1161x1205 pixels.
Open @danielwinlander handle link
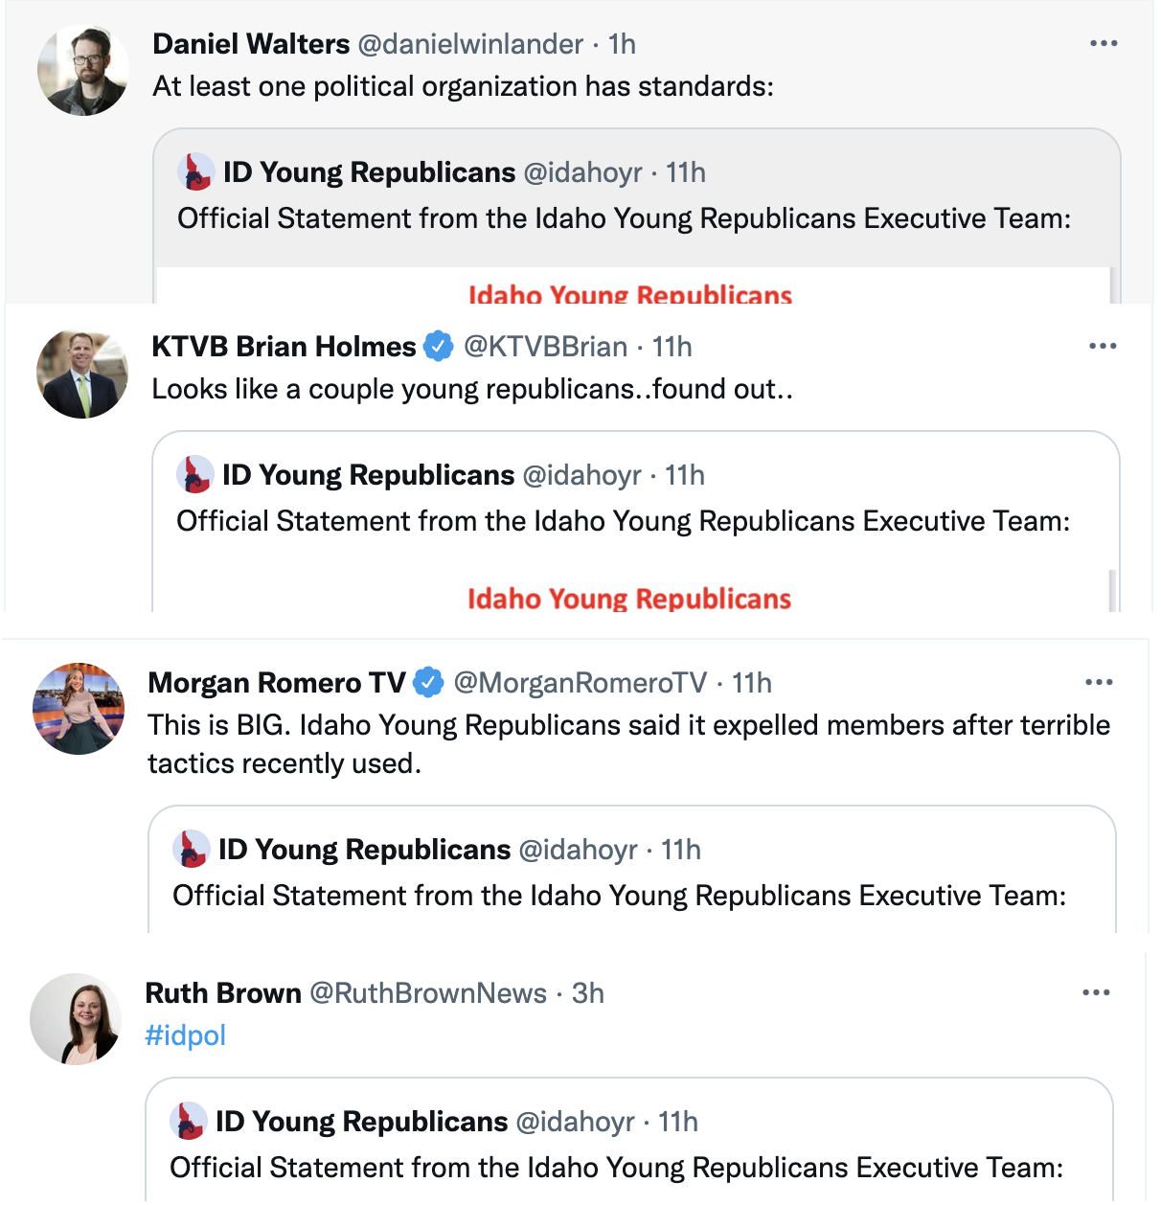coord(470,44)
